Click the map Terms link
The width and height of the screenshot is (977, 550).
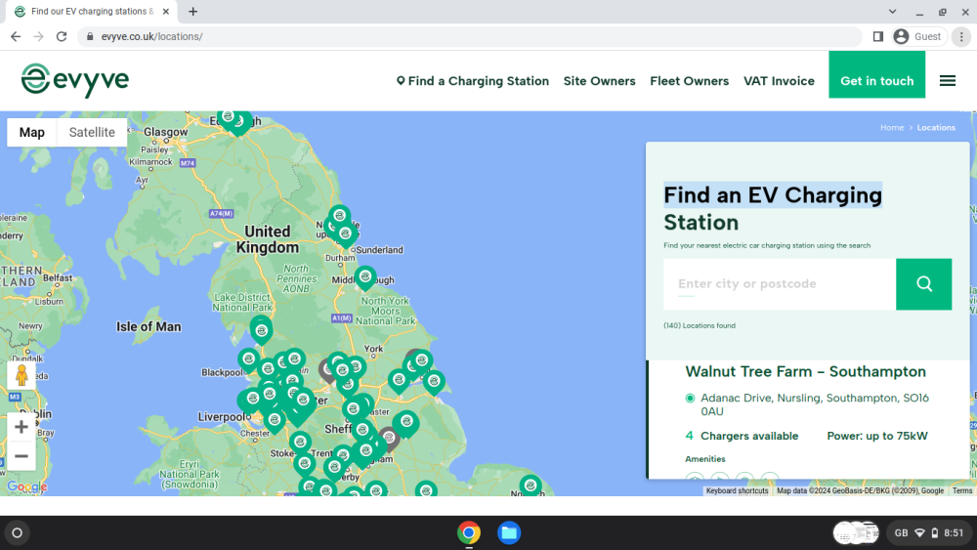coord(962,490)
